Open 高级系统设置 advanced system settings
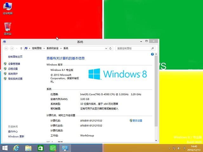 tap(15, 79)
